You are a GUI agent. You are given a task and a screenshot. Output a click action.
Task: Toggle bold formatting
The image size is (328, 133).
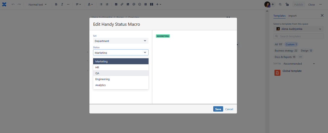pyautogui.click(x=56, y=4)
